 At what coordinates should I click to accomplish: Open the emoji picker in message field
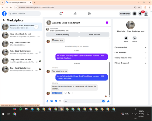tap(103, 101)
